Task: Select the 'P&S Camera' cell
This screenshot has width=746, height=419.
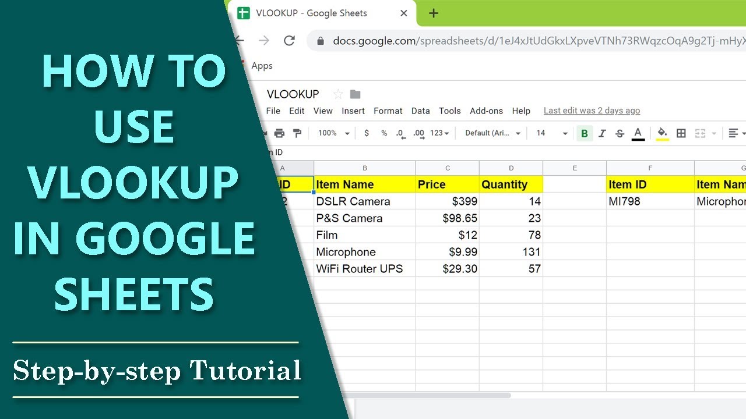Action: [x=365, y=218]
